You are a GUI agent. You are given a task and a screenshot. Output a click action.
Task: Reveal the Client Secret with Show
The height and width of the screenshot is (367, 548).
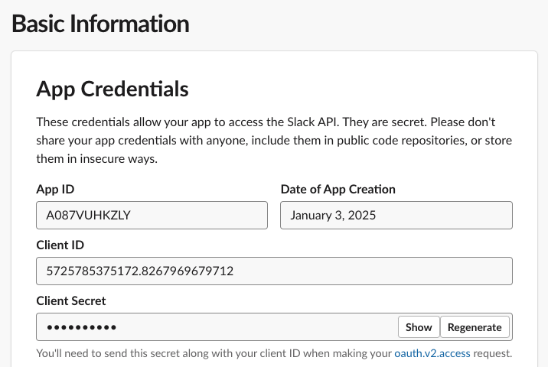tap(419, 327)
